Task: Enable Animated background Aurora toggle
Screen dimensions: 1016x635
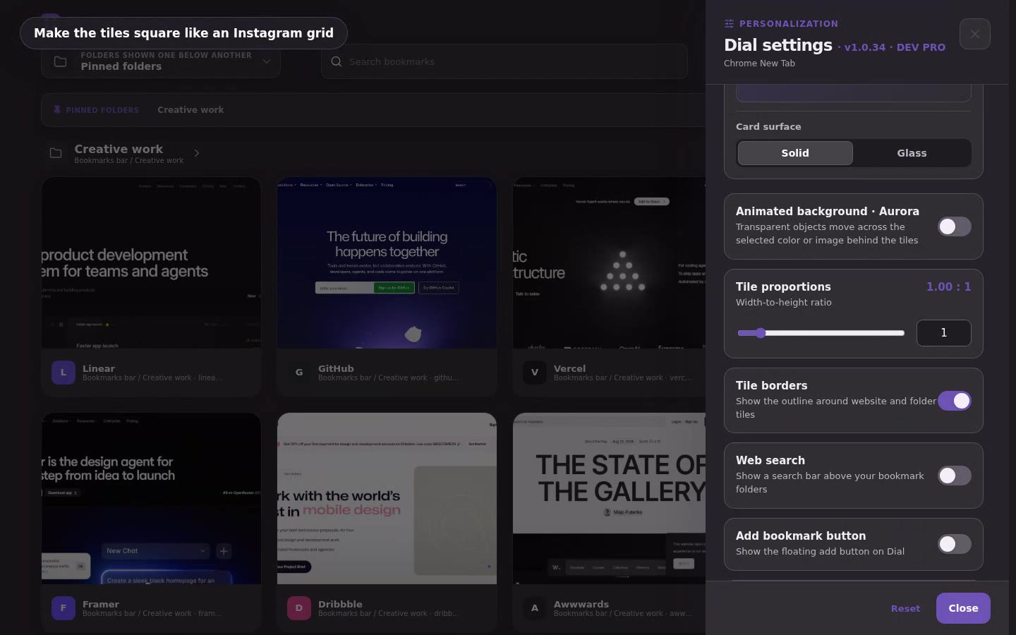Action: coord(954,226)
